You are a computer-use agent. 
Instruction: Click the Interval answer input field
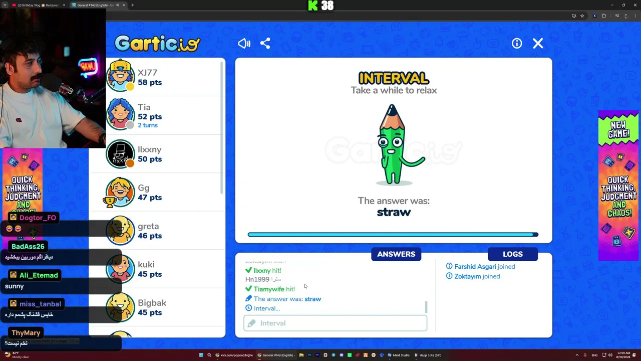(x=336, y=323)
